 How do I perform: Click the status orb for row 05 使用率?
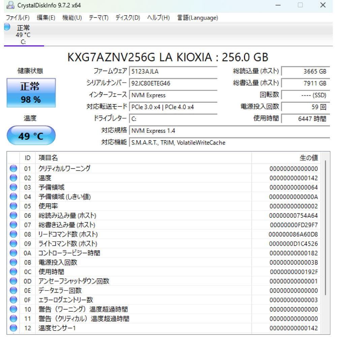[13, 206]
